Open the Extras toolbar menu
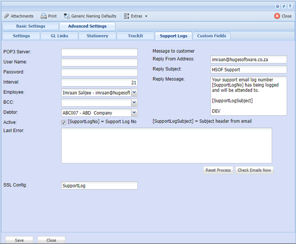This screenshot has height=244, width=296. tap(135, 16)
